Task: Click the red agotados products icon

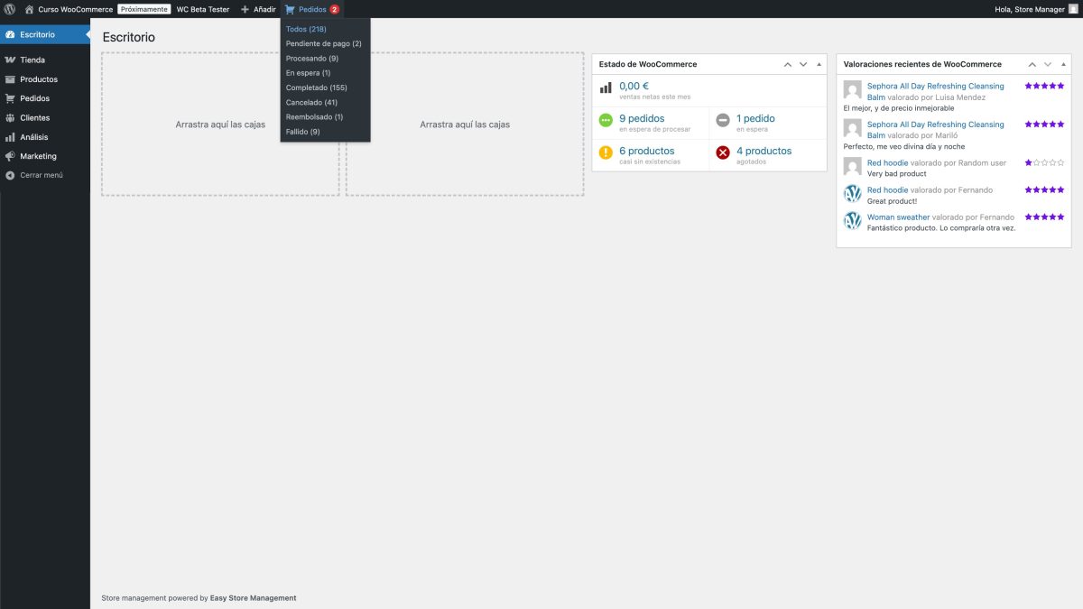Action: point(722,152)
